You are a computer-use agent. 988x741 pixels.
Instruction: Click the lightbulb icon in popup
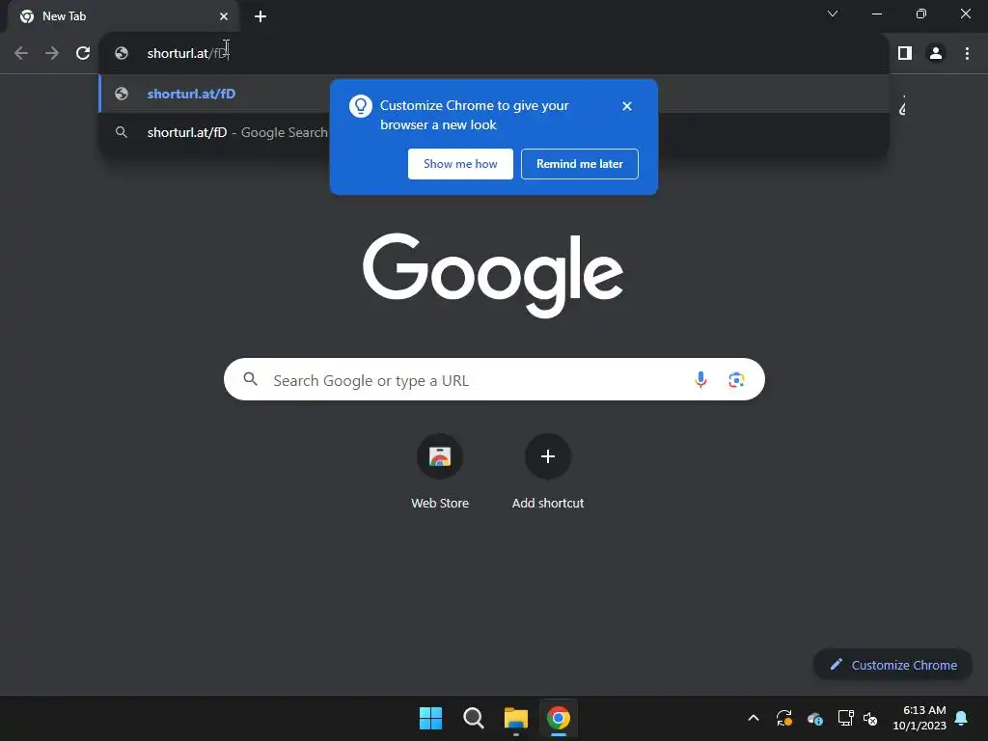361,106
